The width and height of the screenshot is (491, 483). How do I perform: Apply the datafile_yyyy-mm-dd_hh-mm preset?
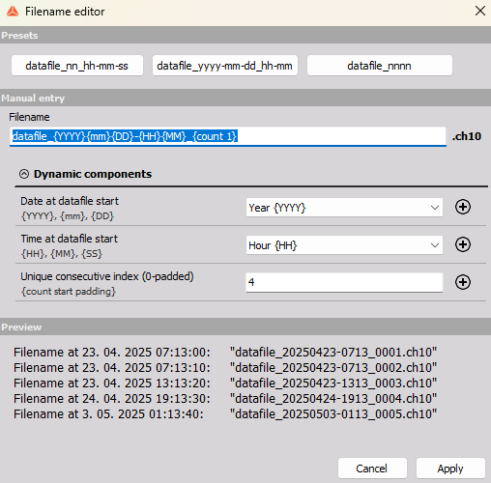tap(224, 66)
